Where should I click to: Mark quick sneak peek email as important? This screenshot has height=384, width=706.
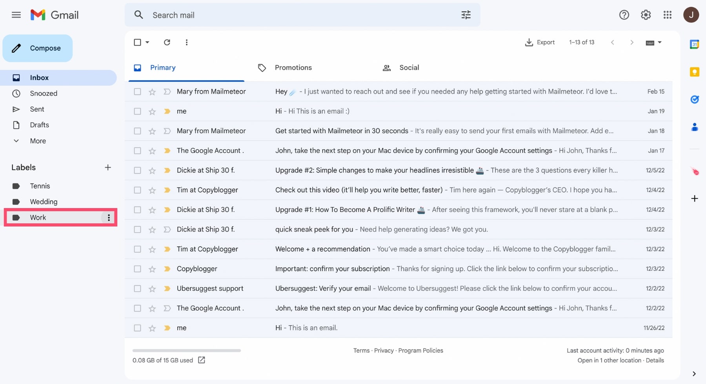pyautogui.click(x=167, y=230)
